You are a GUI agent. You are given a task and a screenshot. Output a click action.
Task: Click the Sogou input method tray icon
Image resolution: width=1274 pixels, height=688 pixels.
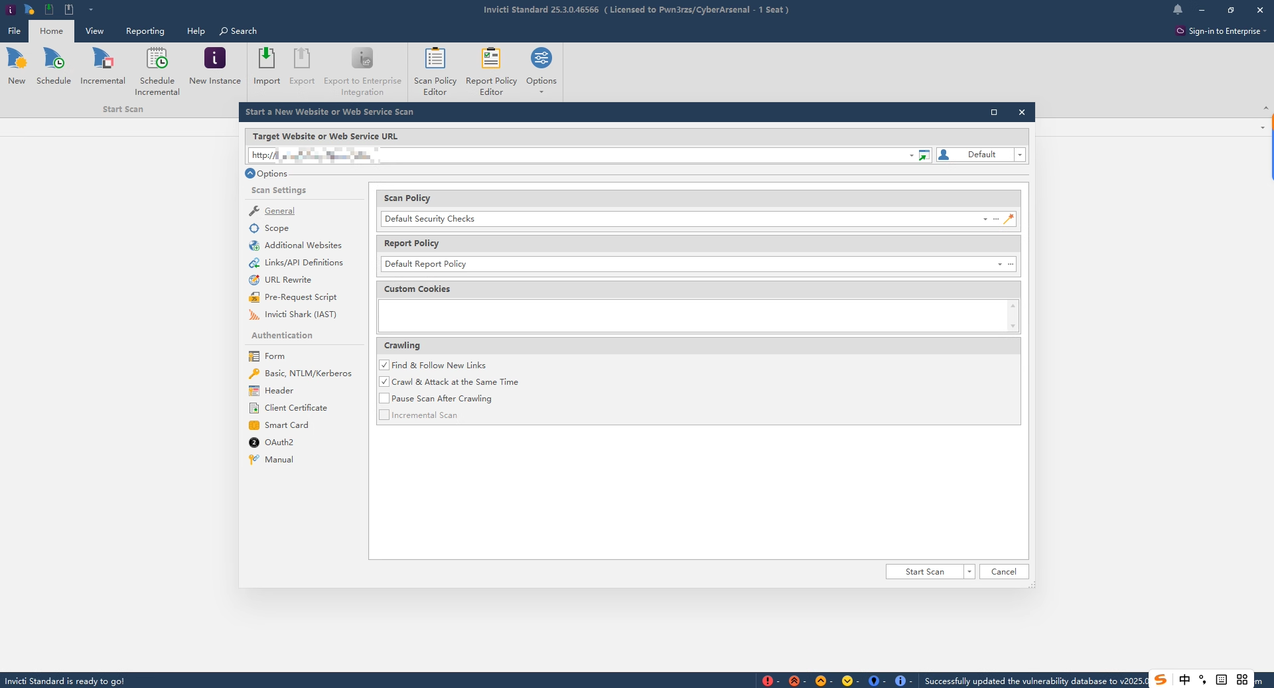click(x=1161, y=680)
